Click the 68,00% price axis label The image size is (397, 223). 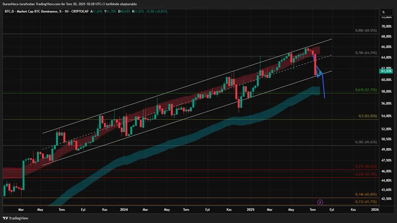point(386,36)
